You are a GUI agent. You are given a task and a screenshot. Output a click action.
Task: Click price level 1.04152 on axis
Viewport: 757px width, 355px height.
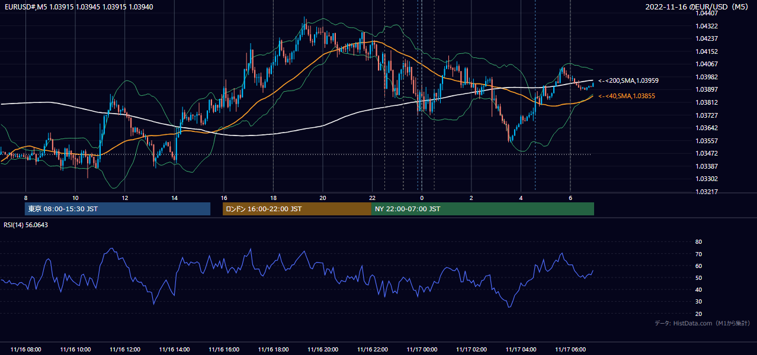tap(706, 51)
